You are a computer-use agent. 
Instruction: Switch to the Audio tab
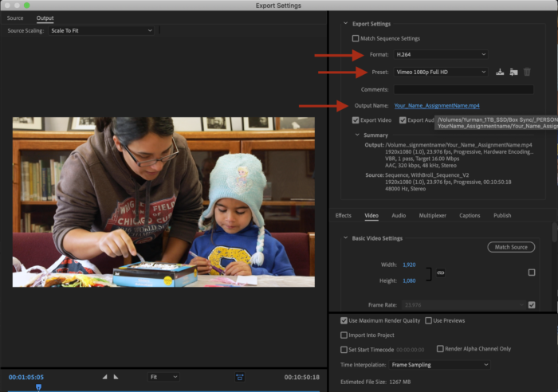click(x=399, y=215)
